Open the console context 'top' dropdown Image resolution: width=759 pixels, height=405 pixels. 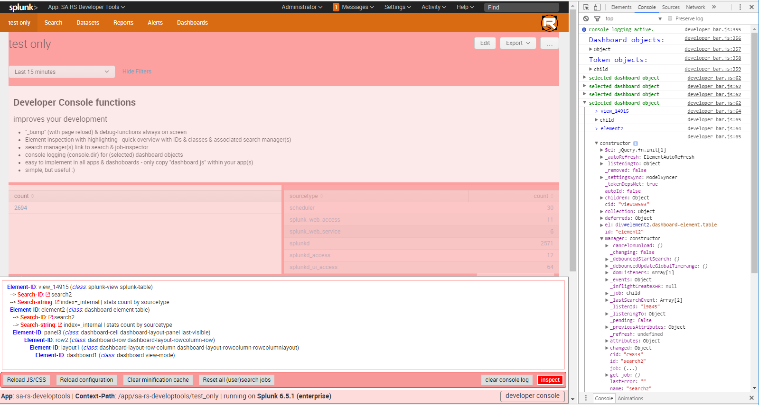(x=633, y=18)
